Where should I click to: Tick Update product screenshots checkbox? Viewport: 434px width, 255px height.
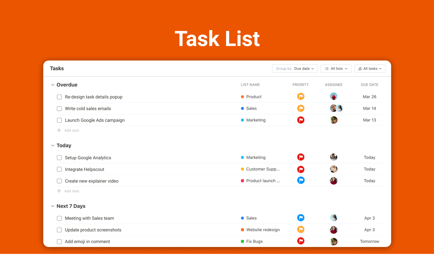point(59,230)
